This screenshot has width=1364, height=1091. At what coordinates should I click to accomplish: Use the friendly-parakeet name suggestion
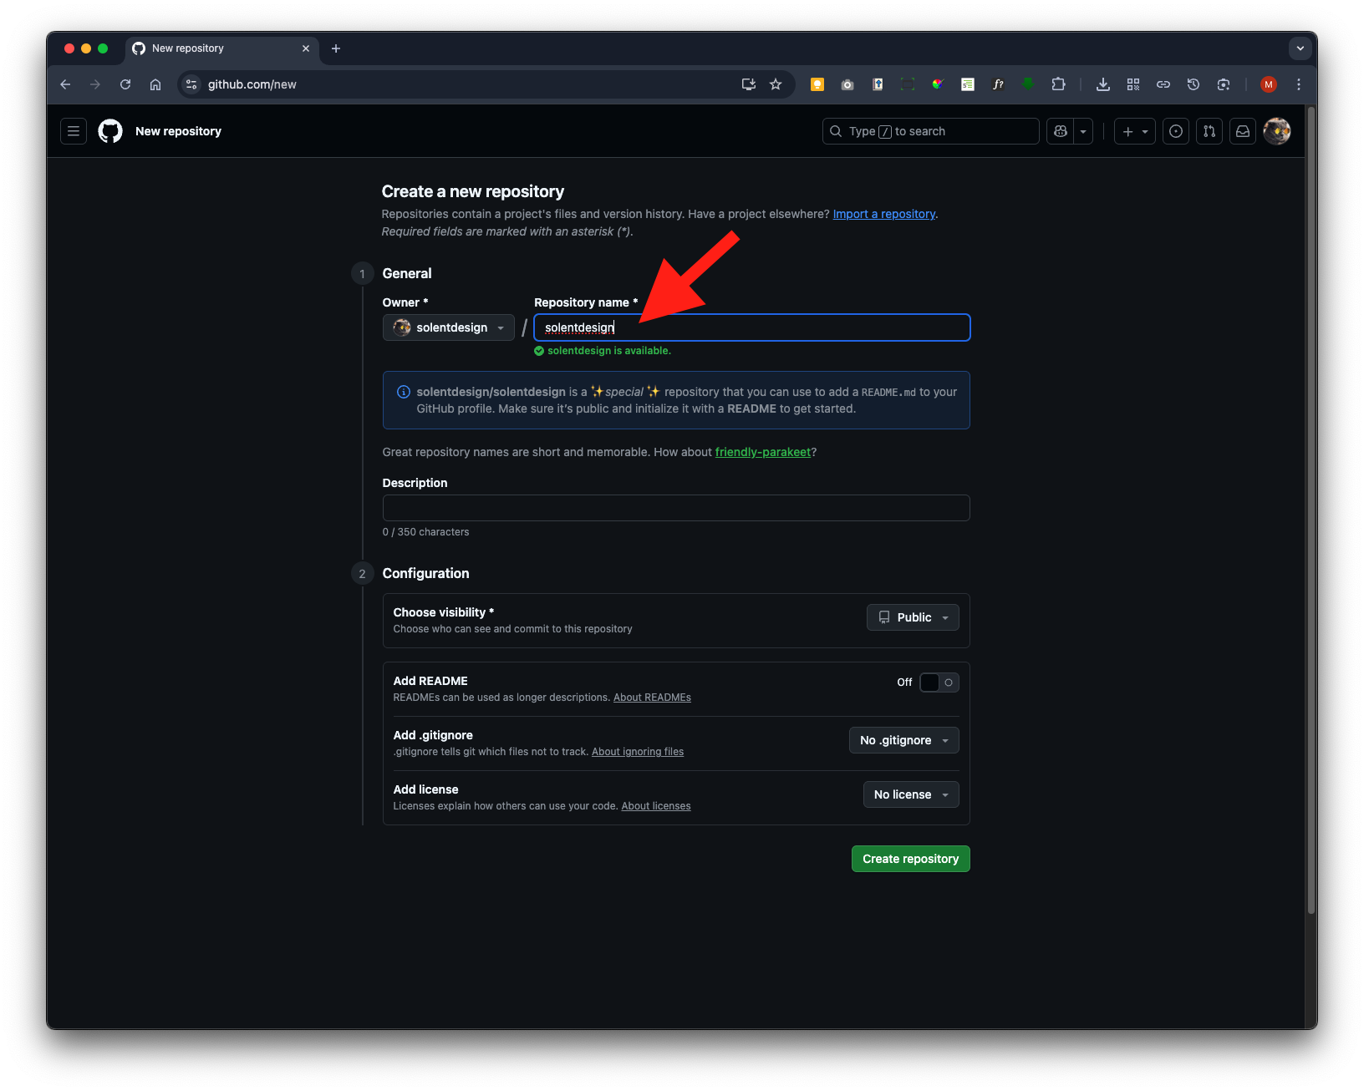(762, 452)
